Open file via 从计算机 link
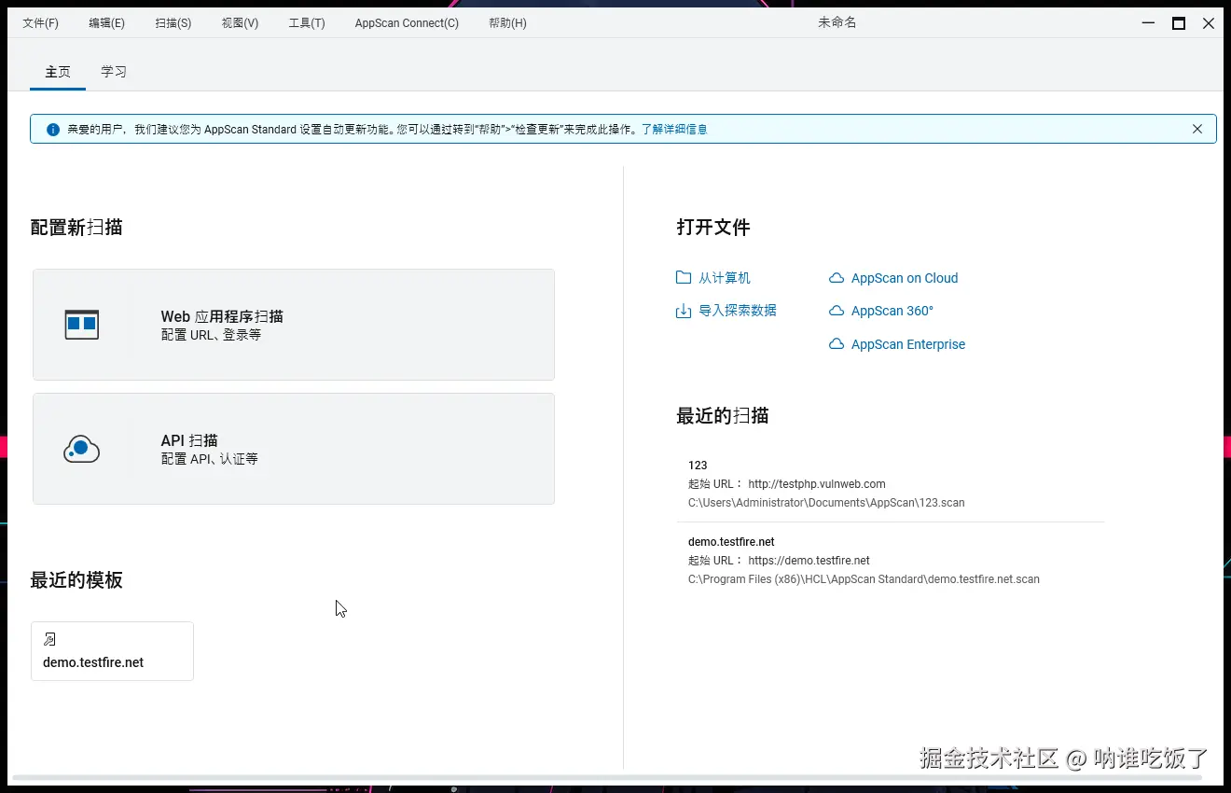The image size is (1231, 793). 725,278
